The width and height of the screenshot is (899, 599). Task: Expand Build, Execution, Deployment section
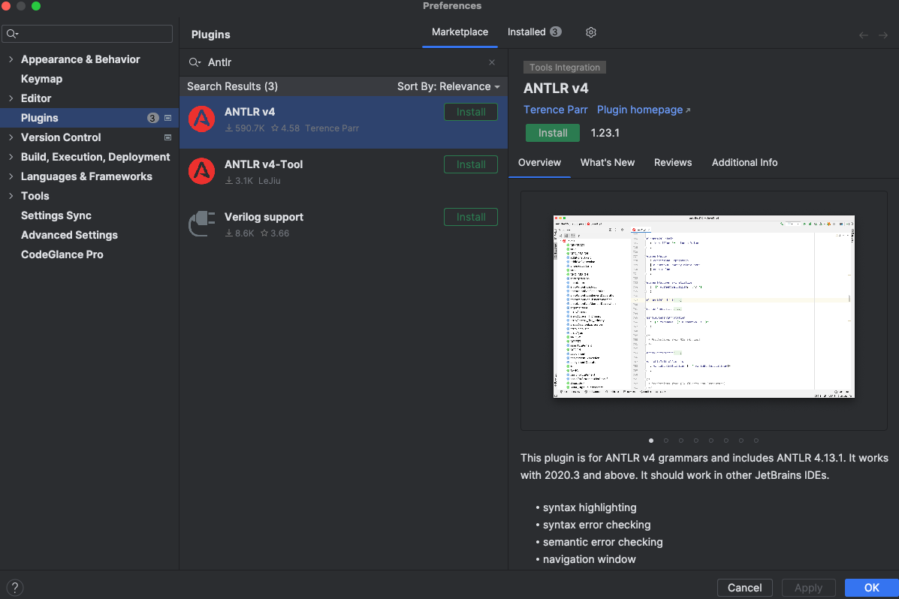11,157
